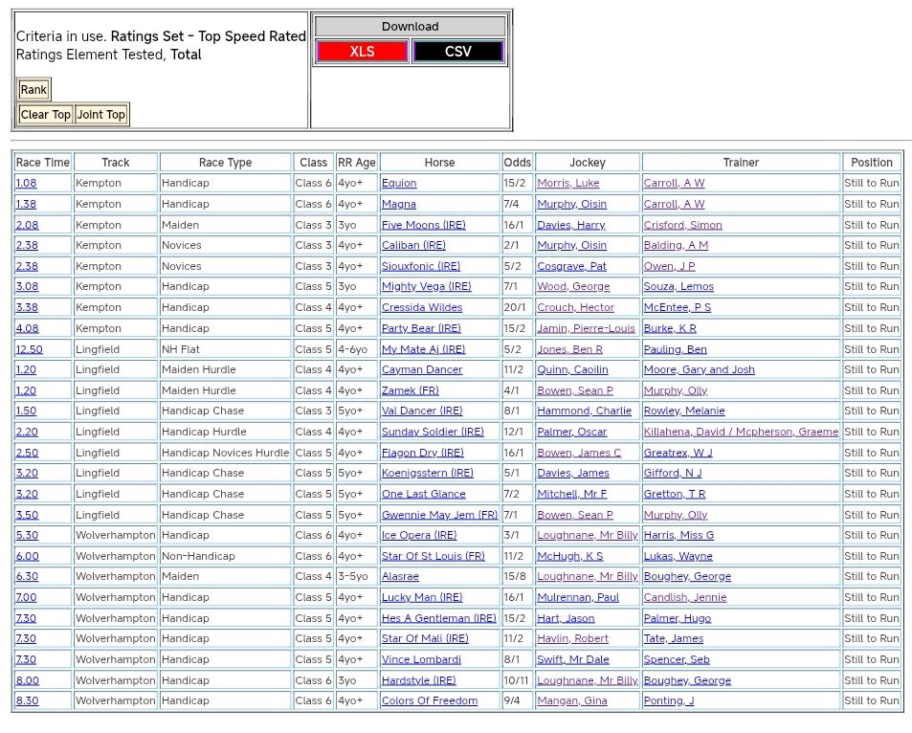
Task: Select jockey link Murphy, Oisin for Magna
Action: [x=571, y=204]
